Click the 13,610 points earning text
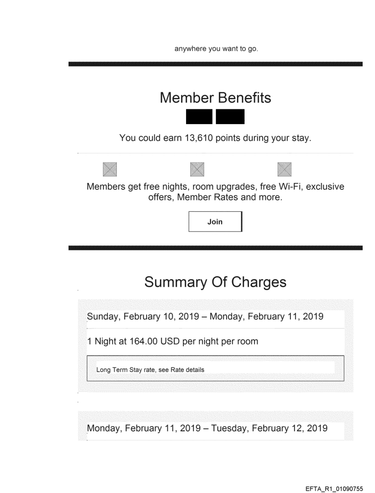 (215, 137)
